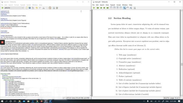Viewport: 183px width, 103px height.
Task: Click the '\section{Sparse Based Methods}' line in the editor
Action: [9, 54]
